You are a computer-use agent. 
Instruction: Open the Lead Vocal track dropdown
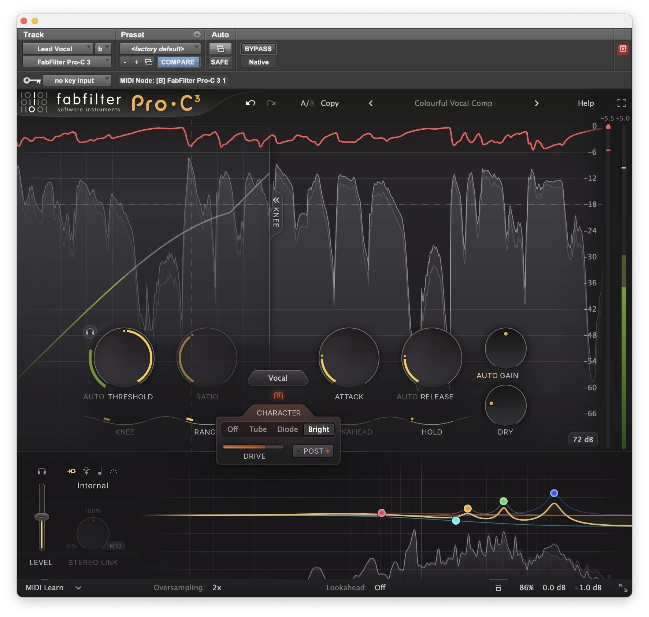[57, 49]
